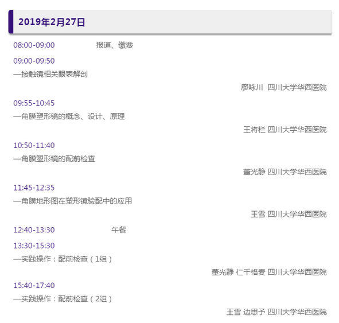
Task: Select the 08:00-09:00 time slot
Action: click(x=34, y=45)
